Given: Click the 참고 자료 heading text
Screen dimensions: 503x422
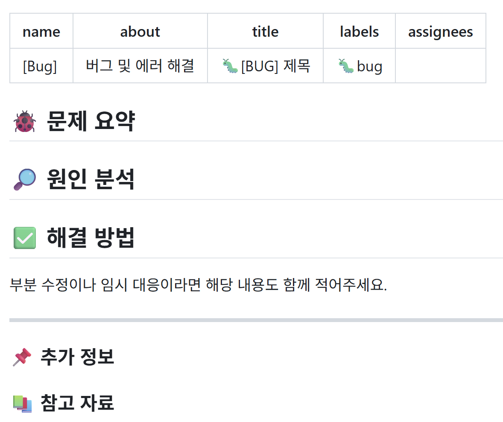Looking at the screenshot, I should [x=77, y=403].
